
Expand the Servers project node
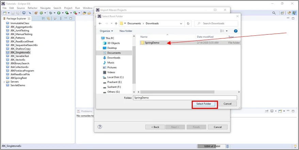tap(4, 82)
